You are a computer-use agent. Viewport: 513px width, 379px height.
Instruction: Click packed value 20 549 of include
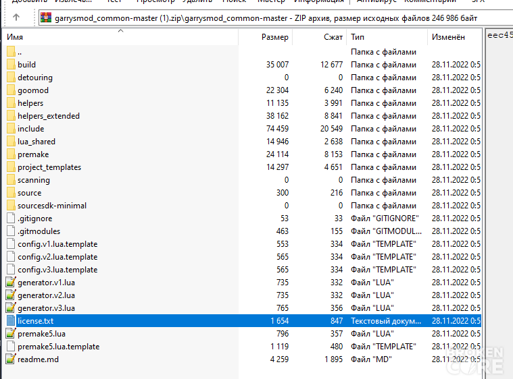331,128
